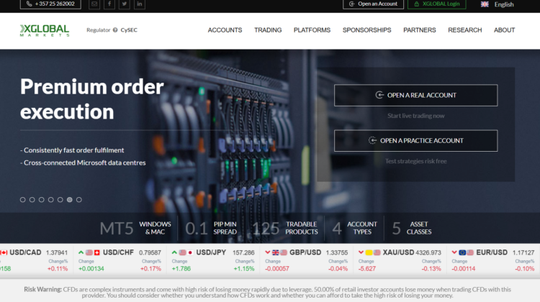This screenshot has height=302, width=540.
Task: Click the phone number +357 25 262002
Action: pos(50,4)
